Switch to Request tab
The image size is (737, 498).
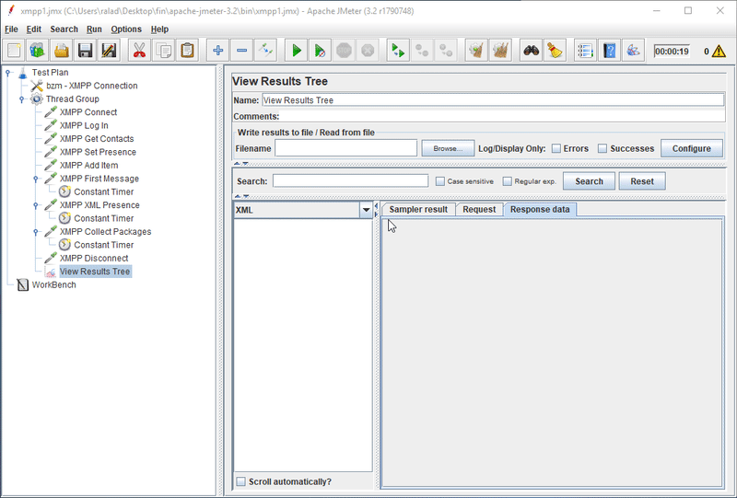tap(479, 210)
